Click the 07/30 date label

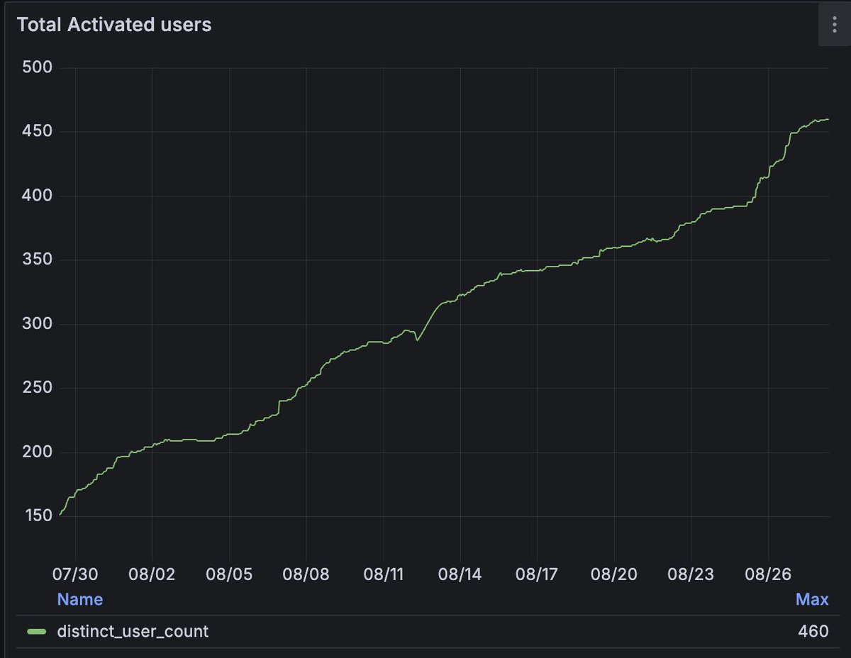tap(76, 574)
